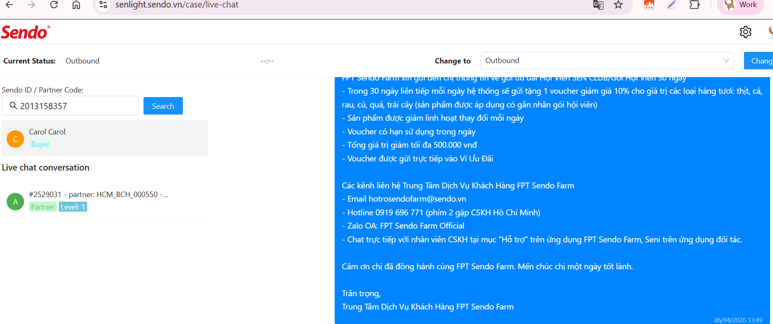Click the Voucher có hạn sử dụng trong ngày line

(408, 132)
